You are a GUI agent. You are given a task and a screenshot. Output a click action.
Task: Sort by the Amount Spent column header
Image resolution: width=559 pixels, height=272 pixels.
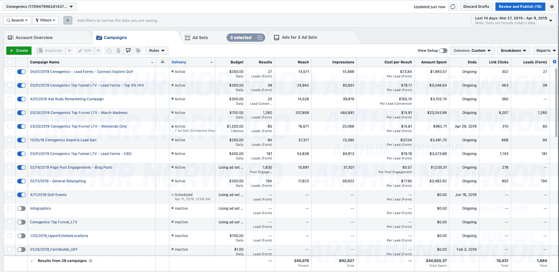[x=434, y=62]
